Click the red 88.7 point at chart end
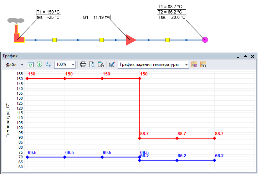Screen dimensions: 261x179 pyautogui.click(x=215, y=138)
